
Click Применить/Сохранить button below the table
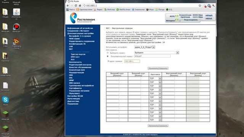point(158,126)
